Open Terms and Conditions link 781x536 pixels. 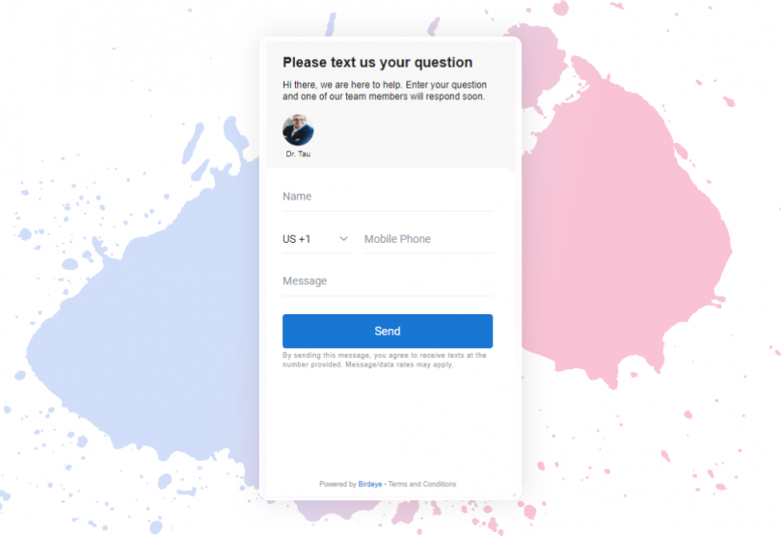(x=422, y=484)
